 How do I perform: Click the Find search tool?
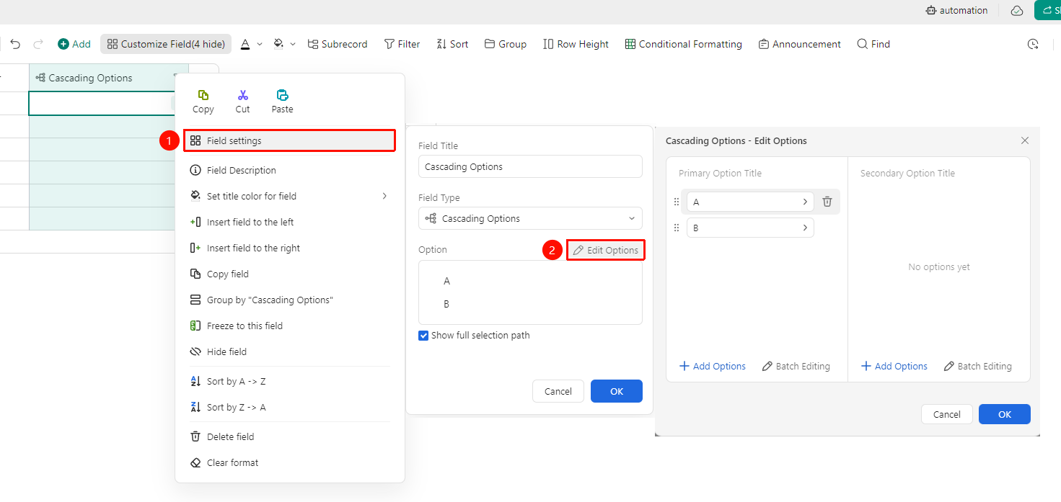click(873, 44)
